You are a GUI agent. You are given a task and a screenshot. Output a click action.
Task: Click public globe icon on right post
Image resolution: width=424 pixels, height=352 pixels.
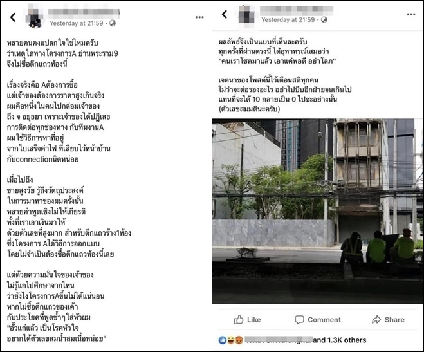click(324, 20)
